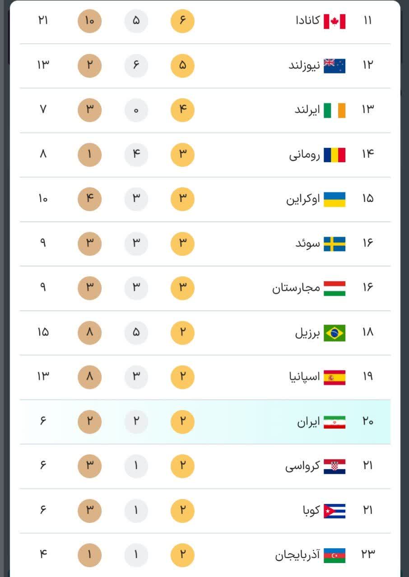Click the Canada flag icon
This screenshot has width=409, height=577.
point(335,21)
